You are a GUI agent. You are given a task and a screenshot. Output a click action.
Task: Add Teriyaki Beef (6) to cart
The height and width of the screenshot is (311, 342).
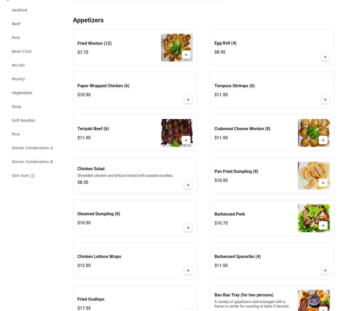click(186, 140)
